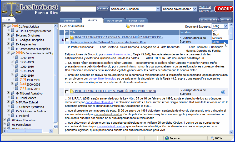The width and height of the screenshot is (235, 142).
Task: Click folder icon for 2000-2005
Action: click(x=17, y=84)
